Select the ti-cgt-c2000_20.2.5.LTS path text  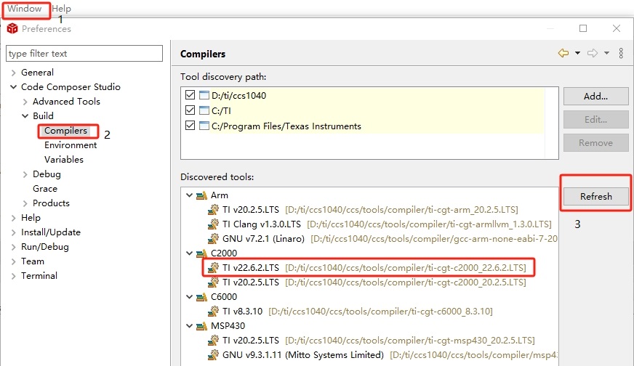(x=406, y=282)
